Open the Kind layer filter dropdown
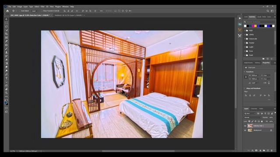Image resolution: width=280 pixels, height=157 pixels. click(x=250, y=113)
